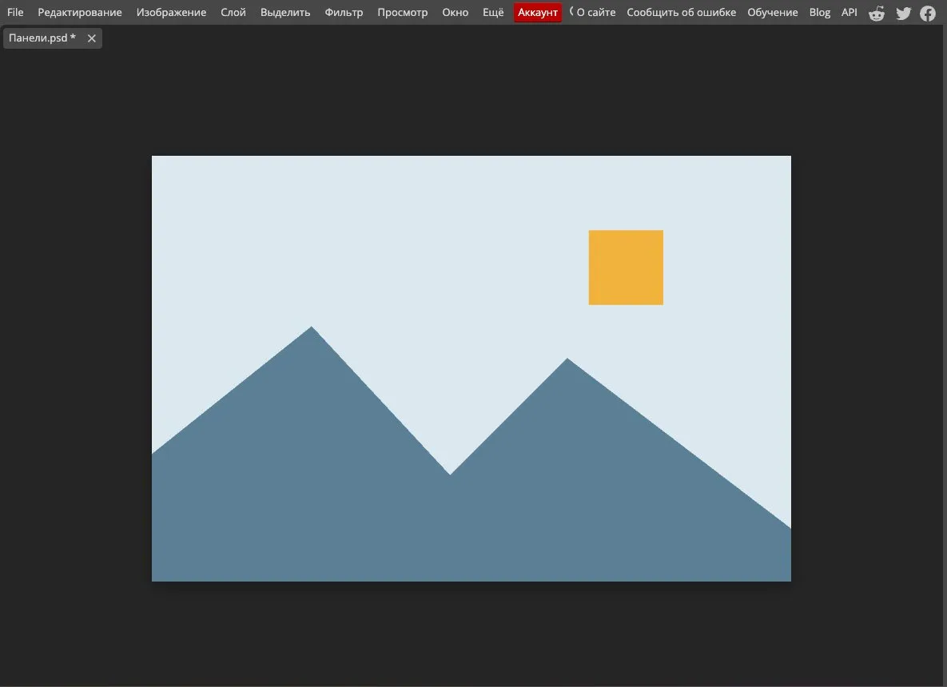
Task: Click Сообщить об ошибке link
Action: click(681, 12)
